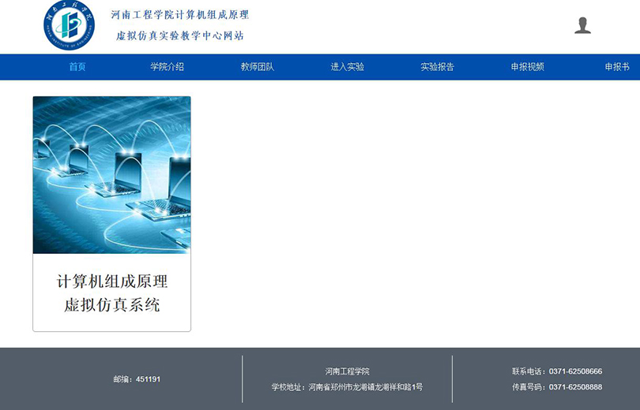Image resolution: width=640 pixels, height=410 pixels.
Task: Click the header title 河南工程学院计算机组成原理
Action: pos(180,15)
